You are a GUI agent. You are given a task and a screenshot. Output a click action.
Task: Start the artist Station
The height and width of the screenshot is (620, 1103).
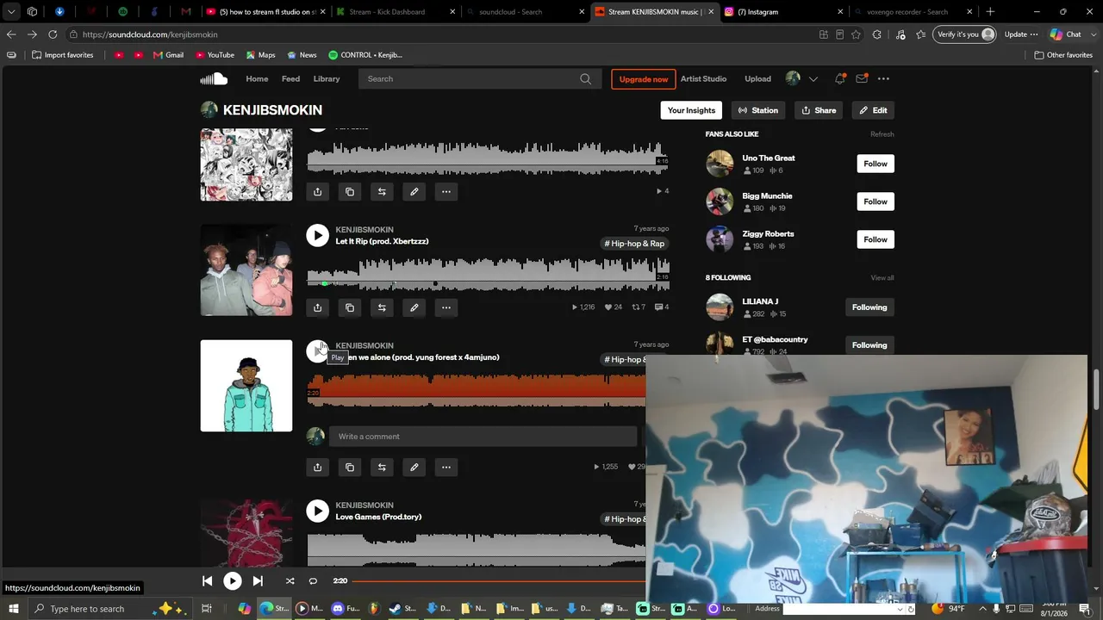pos(758,110)
